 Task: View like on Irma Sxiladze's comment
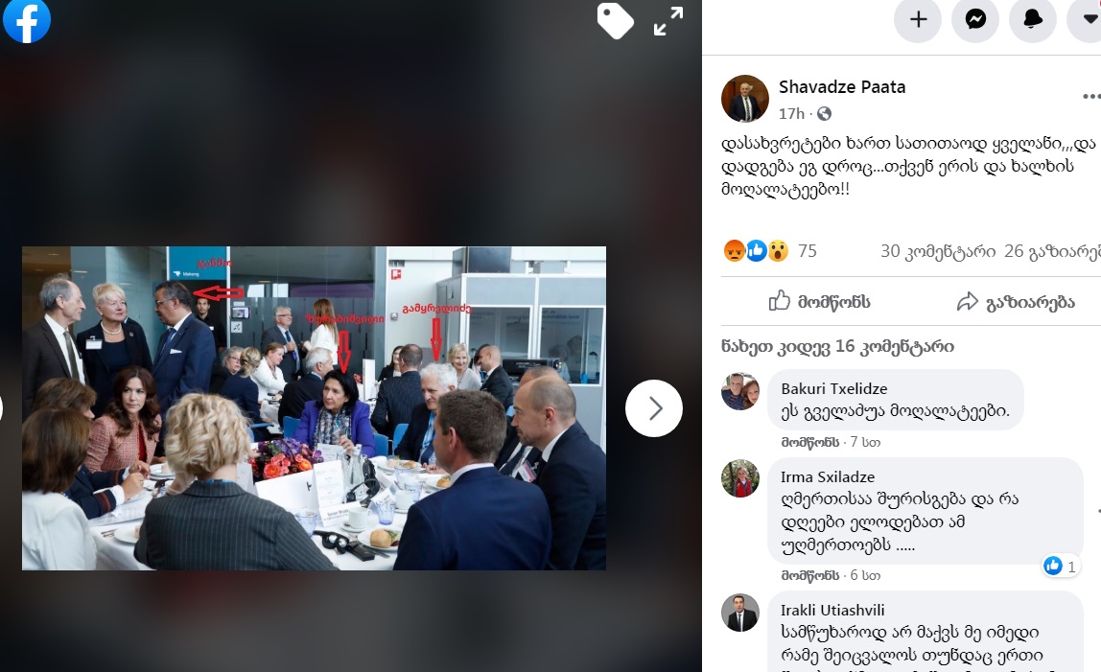click(1061, 566)
